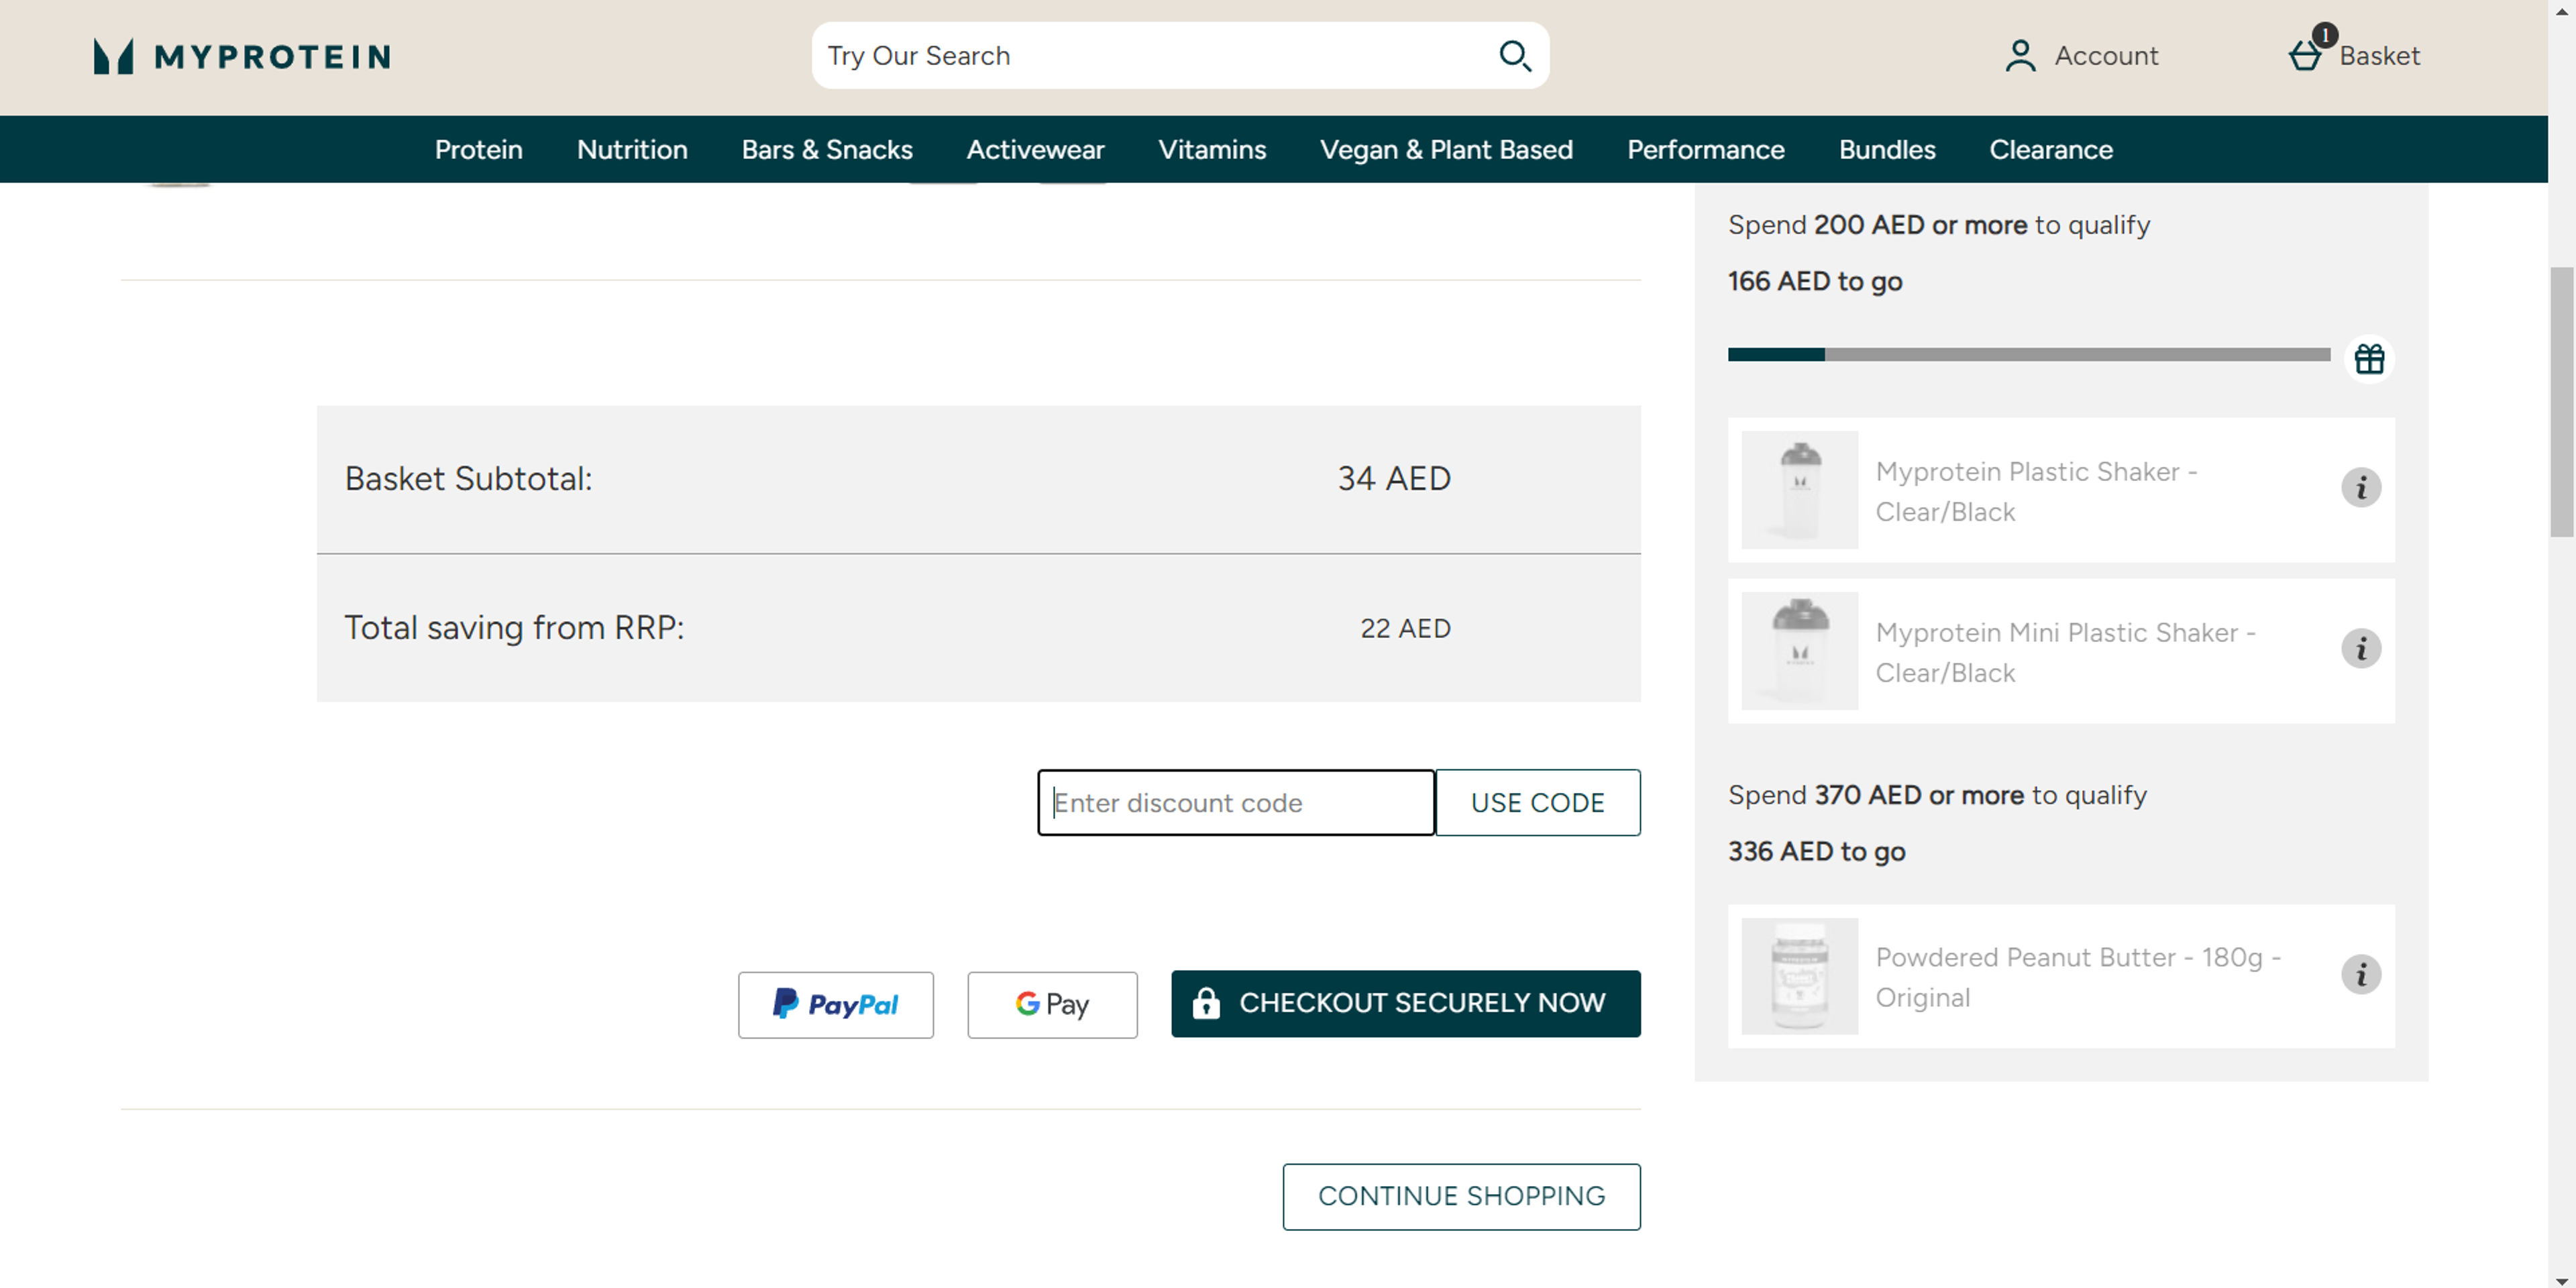Click the gift icon on progress bar
Viewport: 2576px width, 1288px height.
tap(2369, 358)
